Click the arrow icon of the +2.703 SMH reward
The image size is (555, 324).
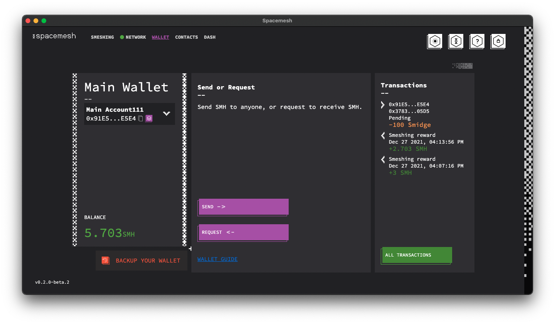383,135
